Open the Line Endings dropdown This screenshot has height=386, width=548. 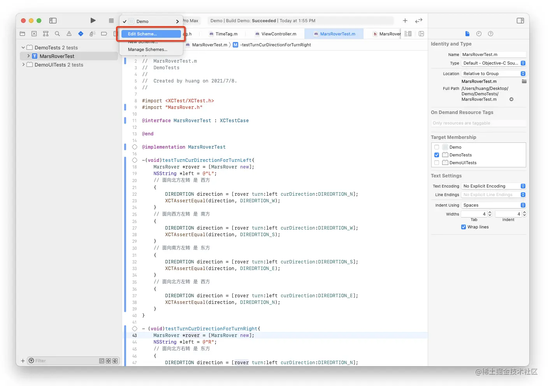pos(494,195)
